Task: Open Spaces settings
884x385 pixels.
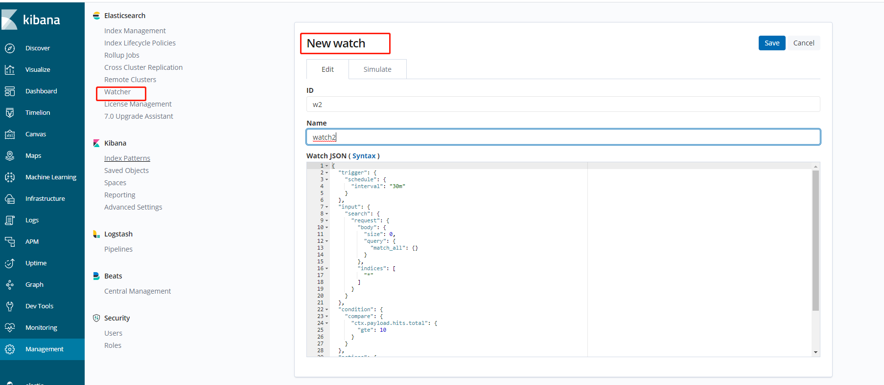Action: pyautogui.click(x=115, y=183)
